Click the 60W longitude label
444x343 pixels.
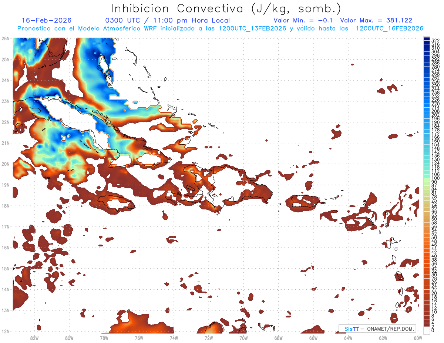418,338
